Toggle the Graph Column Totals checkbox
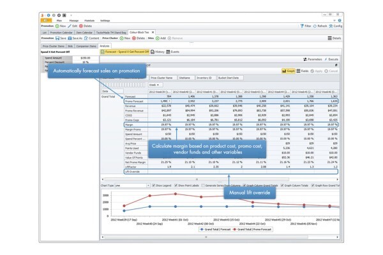Screen dimensions: 383x255 tap(282, 186)
